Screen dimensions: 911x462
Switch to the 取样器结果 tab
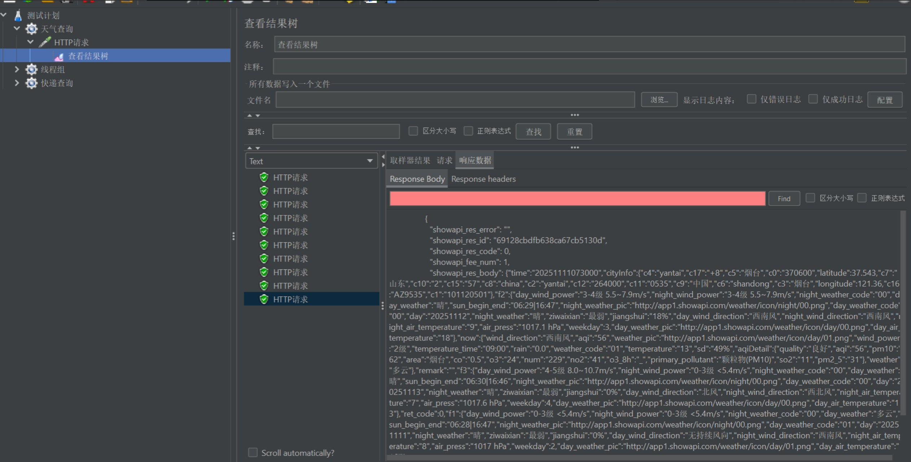pyautogui.click(x=410, y=160)
